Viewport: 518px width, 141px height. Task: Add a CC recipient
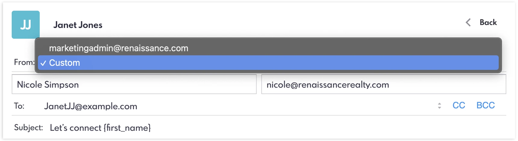[459, 105]
